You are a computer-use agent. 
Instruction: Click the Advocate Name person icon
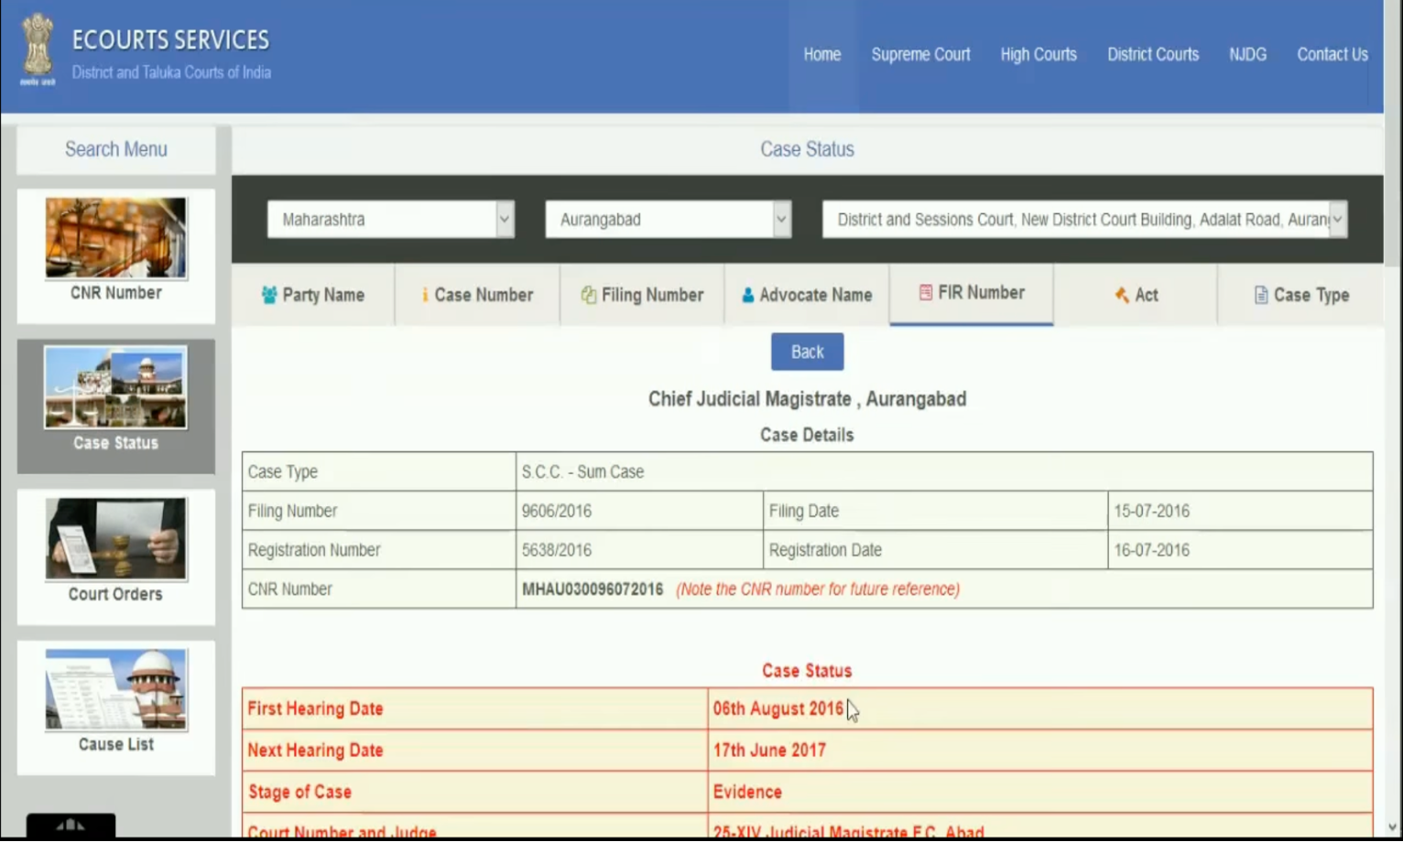click(x=747, y=296)
